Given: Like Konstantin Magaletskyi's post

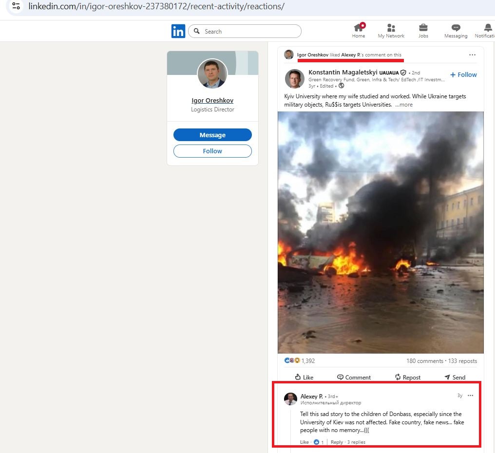Looking at the screenshot, I should tap(304, 377).
